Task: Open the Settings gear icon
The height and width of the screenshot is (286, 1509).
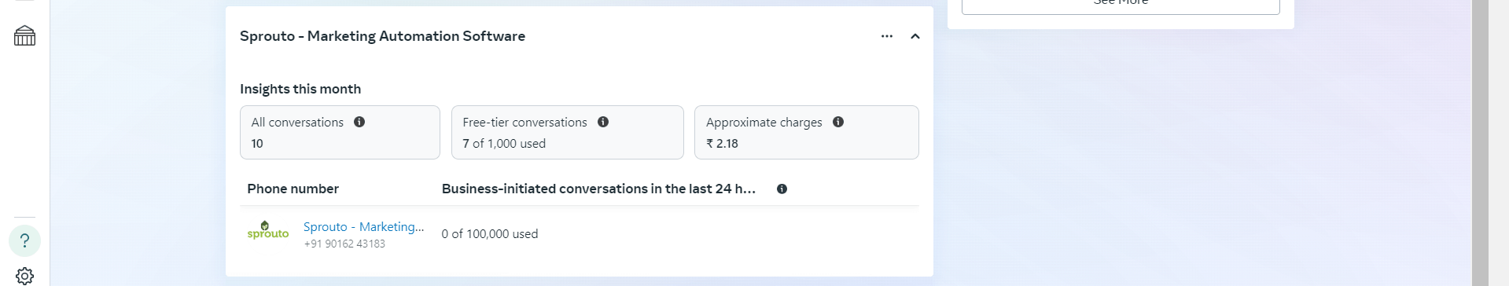Action: (x=24, y=276)
